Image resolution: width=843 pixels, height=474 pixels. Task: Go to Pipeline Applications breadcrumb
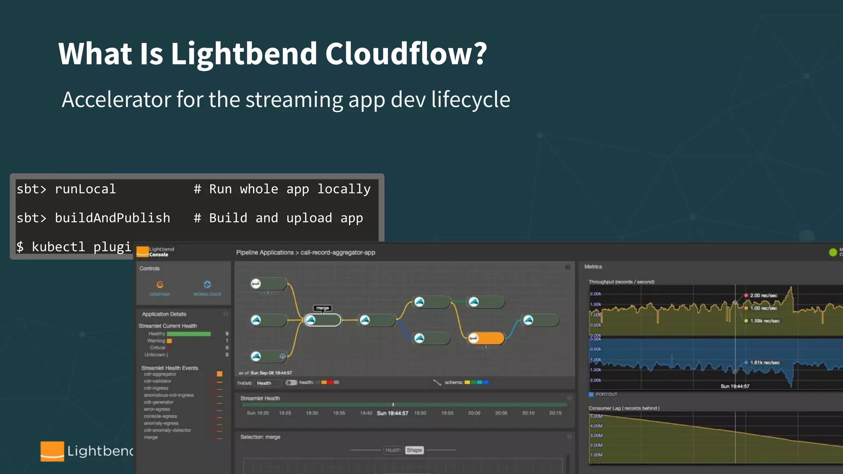pos(265,252)
